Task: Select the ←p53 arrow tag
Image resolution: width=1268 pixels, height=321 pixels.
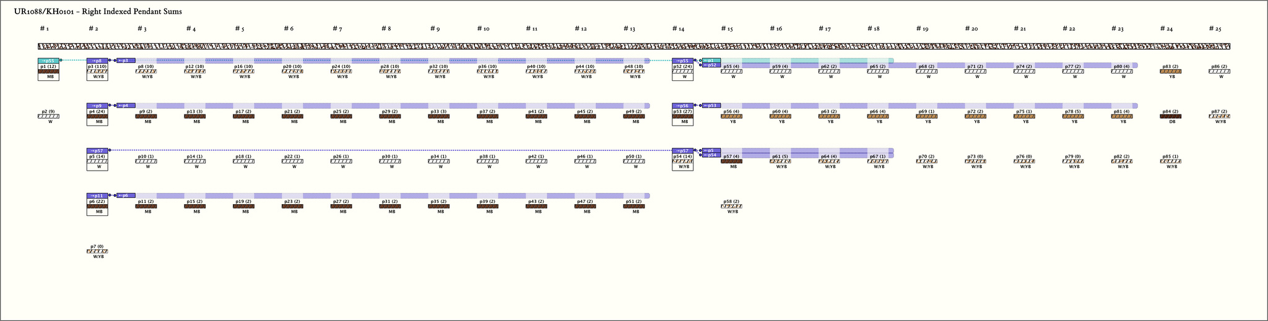Action: pyautogui.click(x=711, y=106)
